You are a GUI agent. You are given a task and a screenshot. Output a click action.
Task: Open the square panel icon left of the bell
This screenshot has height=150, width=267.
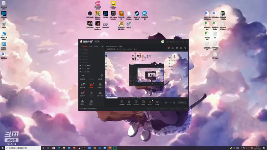(x=177, y=48)
